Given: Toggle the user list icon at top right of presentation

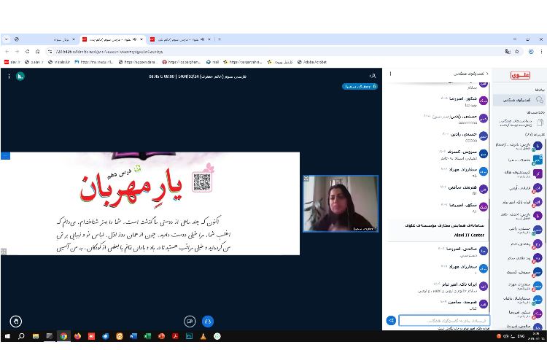Looking at the screenshot, I should point(373,76).
